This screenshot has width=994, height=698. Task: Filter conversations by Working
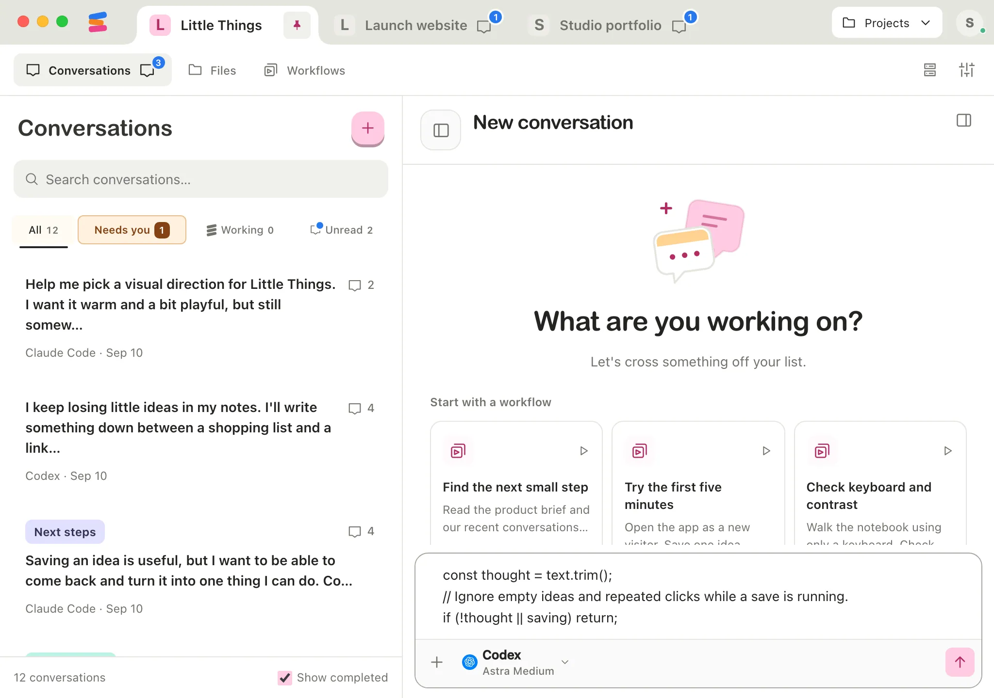click(240, 230)
